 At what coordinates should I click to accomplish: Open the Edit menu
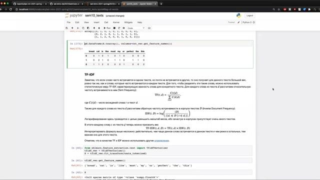(77, 22)
